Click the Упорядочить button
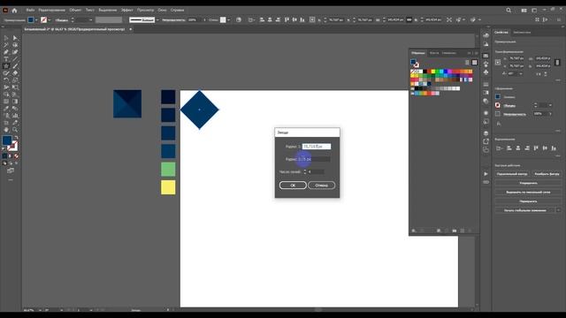The image size is (566, 318). point(528,183)
